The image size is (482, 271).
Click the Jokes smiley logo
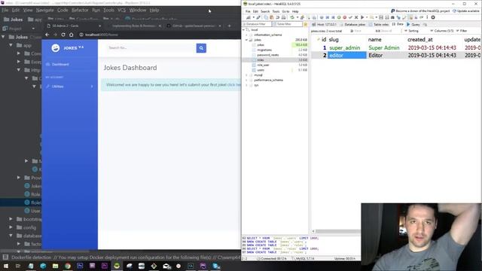[x=55, y=48]
